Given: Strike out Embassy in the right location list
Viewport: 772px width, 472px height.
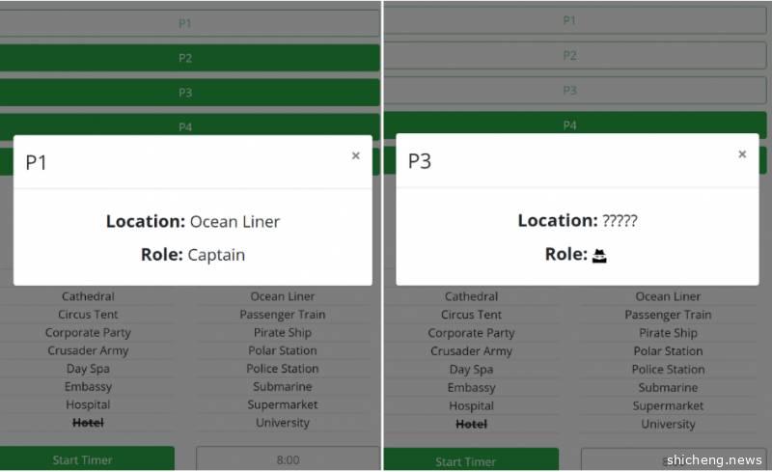Looking at the screenshot, I should 471,388.
